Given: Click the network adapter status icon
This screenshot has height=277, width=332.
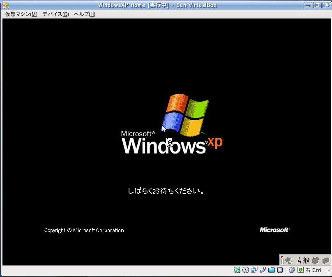Looking at the screenshot, I should [254, 270].
